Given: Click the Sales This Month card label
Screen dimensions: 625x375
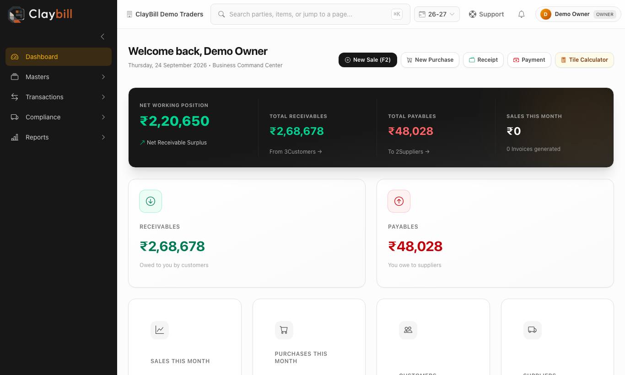Looking at the screenshot, I should [x=180, y=361].
